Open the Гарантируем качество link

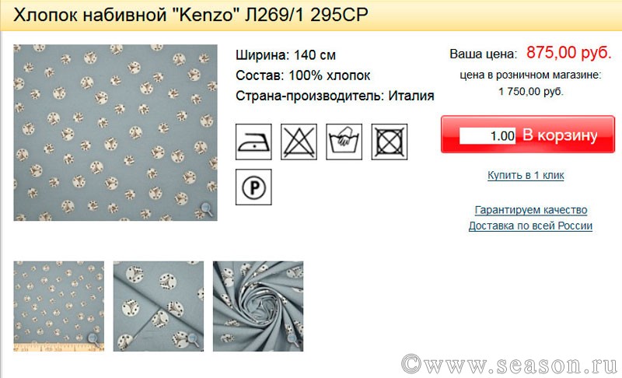(531, 210)
